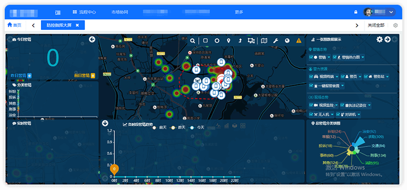The height and width of the screenshot is (190, 407).
Task: Expand the 执法记录仪 dropdown arrow
Action: tap(369, 105)
